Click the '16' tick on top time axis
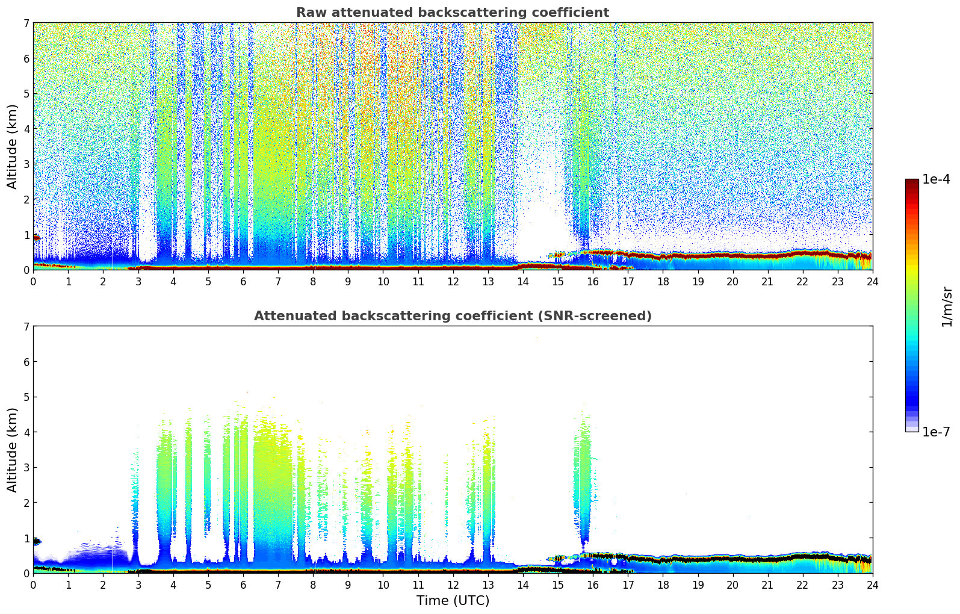This screenshot has height=614, width=960. (x=593, y=281)
